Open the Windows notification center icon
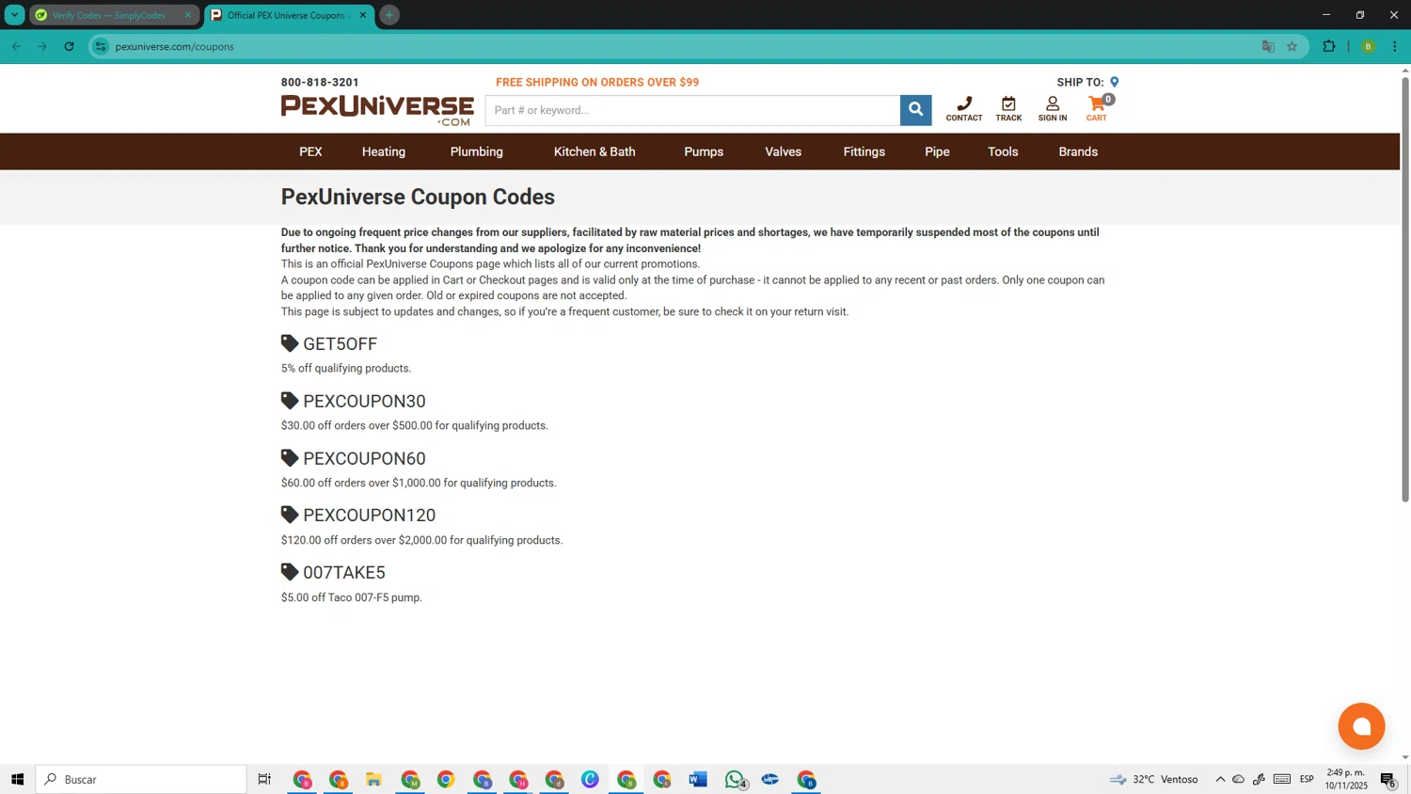The height and width of the screenshot is (794, 1411). [1387, 779]
